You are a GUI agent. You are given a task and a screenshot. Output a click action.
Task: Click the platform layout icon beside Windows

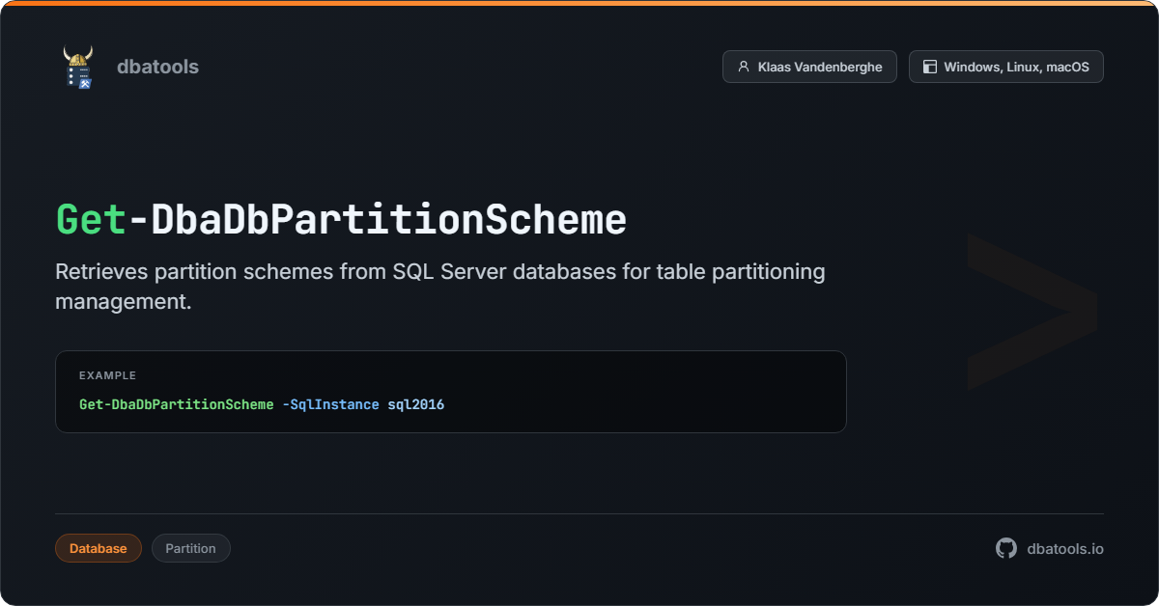click(x=930, y=67)
